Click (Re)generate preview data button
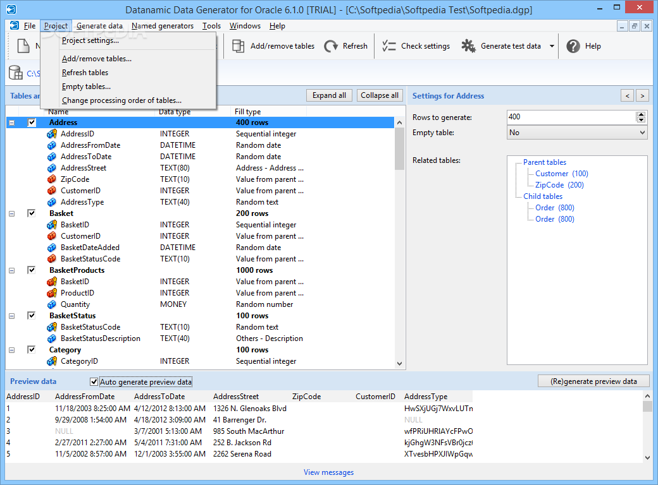The image size is (658, 485). [593, 381]
